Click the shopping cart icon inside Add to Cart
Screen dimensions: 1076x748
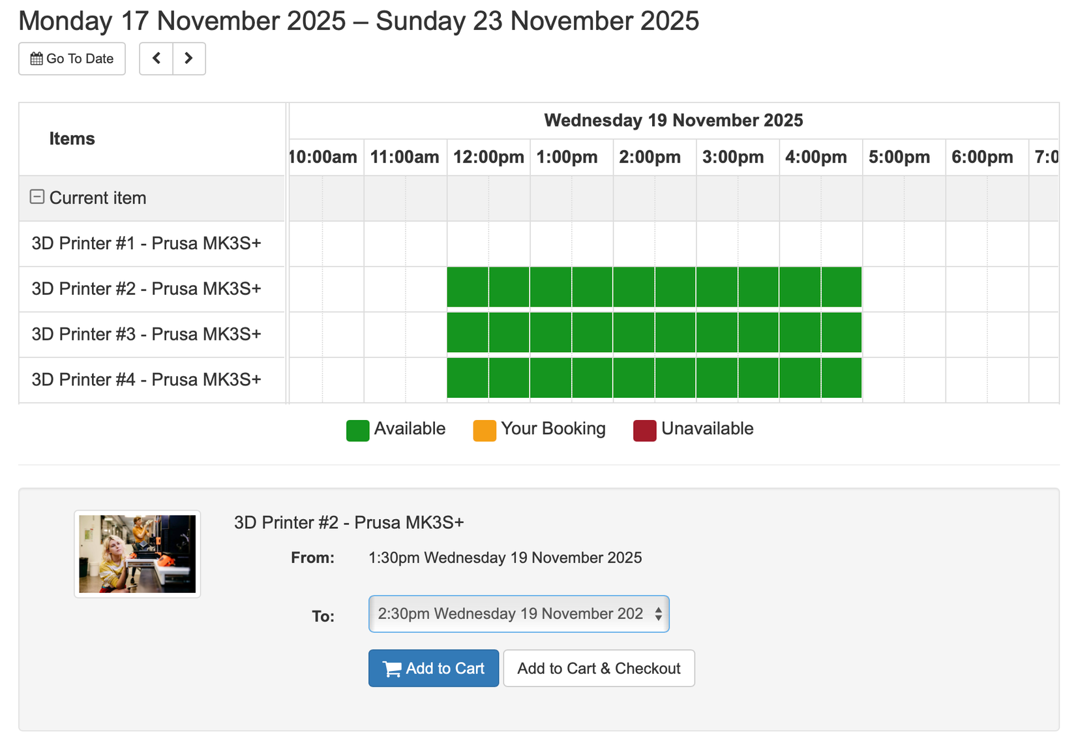click(391, 668)
